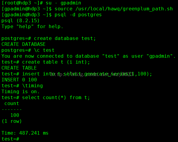Screen dimensions: 178x142
Task: Click the 'create database test;' statement
Action: (65, 38)
